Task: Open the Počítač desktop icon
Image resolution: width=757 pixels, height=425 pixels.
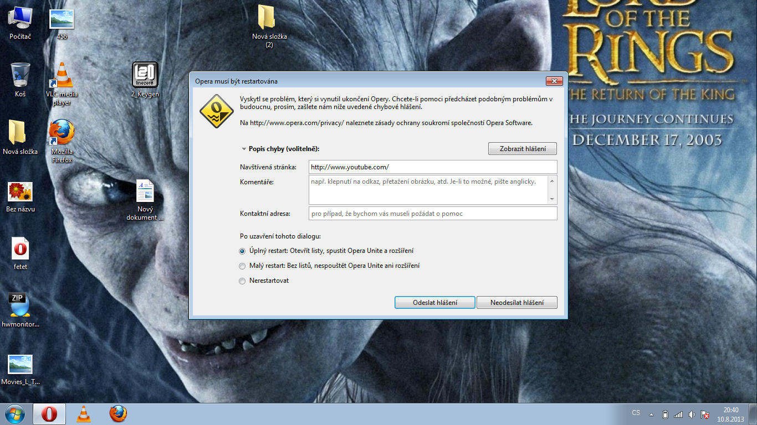Action: (21, 23)
